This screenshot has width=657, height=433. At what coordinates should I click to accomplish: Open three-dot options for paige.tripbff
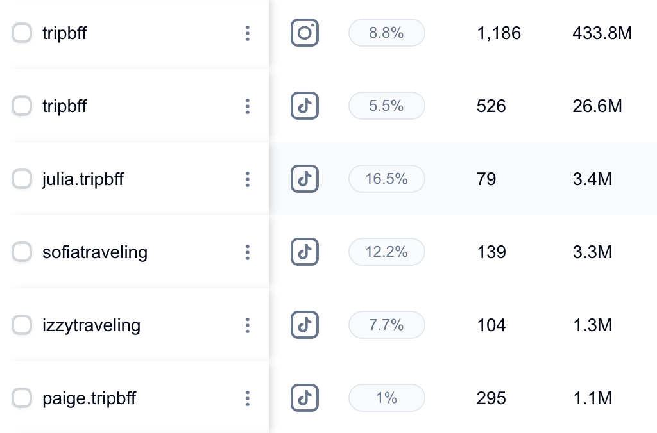(248, 398)
